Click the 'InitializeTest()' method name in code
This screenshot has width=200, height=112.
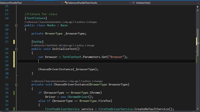coord(66,49)
